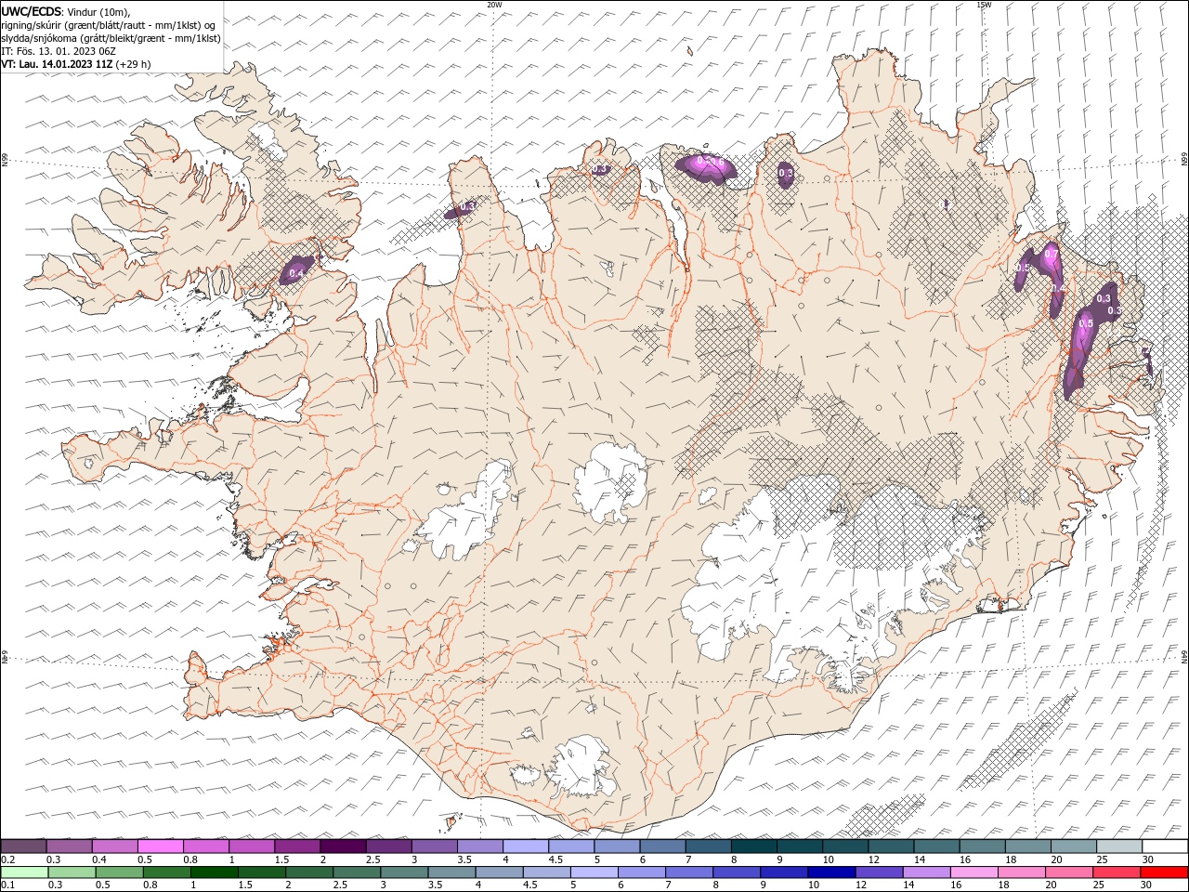Image resolution: width=1189 pixels, height=892 pixels.
Task: Select upper legend swatch starting at 0.3
Action: (69, 846)
